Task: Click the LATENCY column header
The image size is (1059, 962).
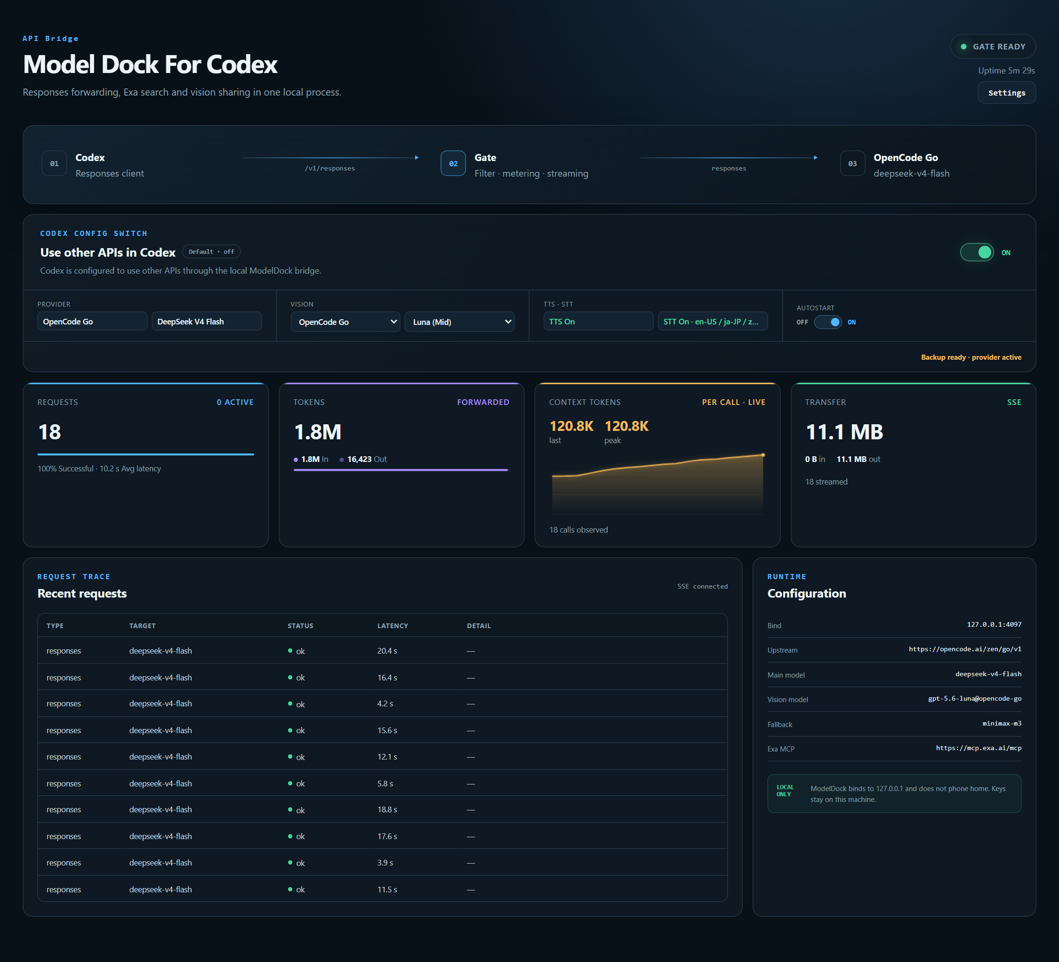Action: pyautogui.click(x=393, y=626)
